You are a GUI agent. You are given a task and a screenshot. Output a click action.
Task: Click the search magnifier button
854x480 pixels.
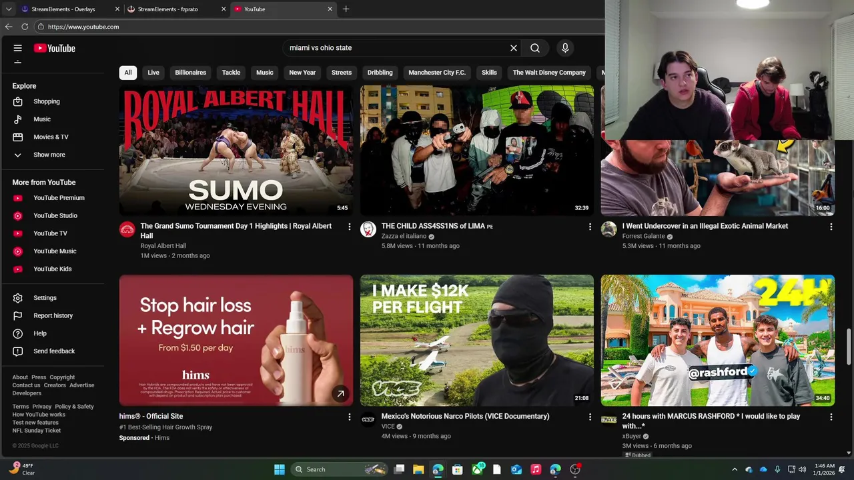click(x=535, y=48)
